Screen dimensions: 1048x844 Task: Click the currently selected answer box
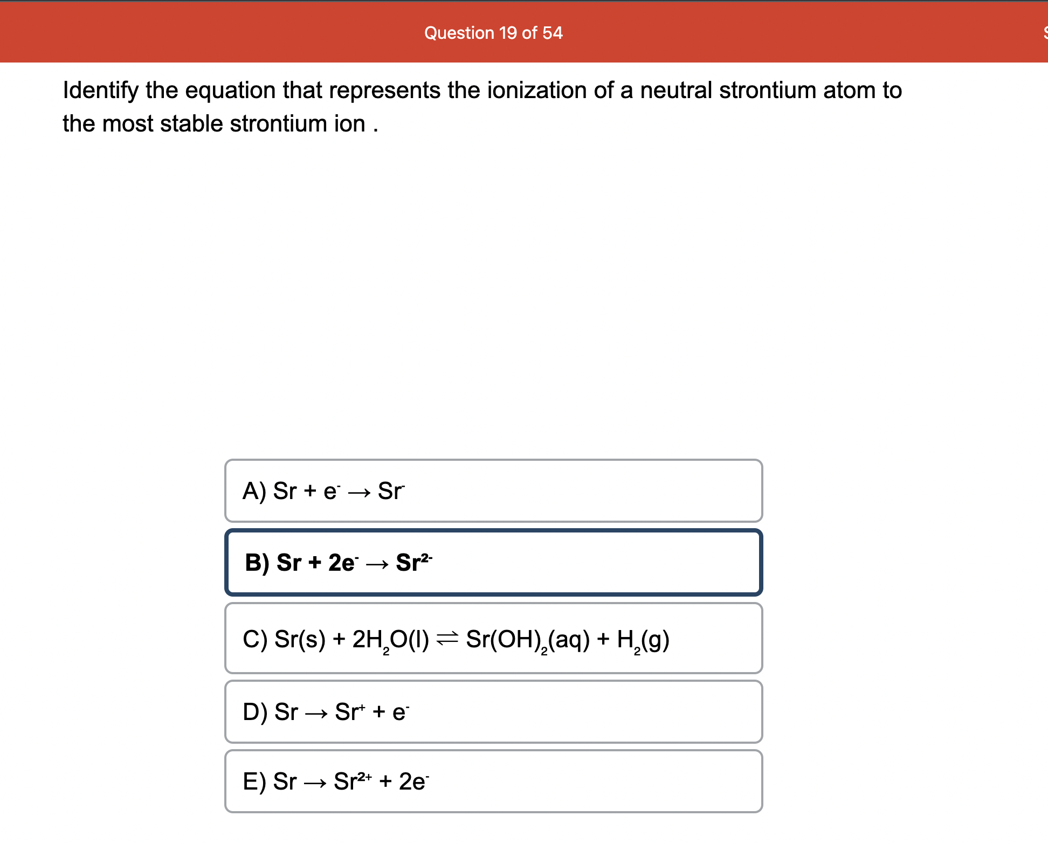(x=493, y=562)
